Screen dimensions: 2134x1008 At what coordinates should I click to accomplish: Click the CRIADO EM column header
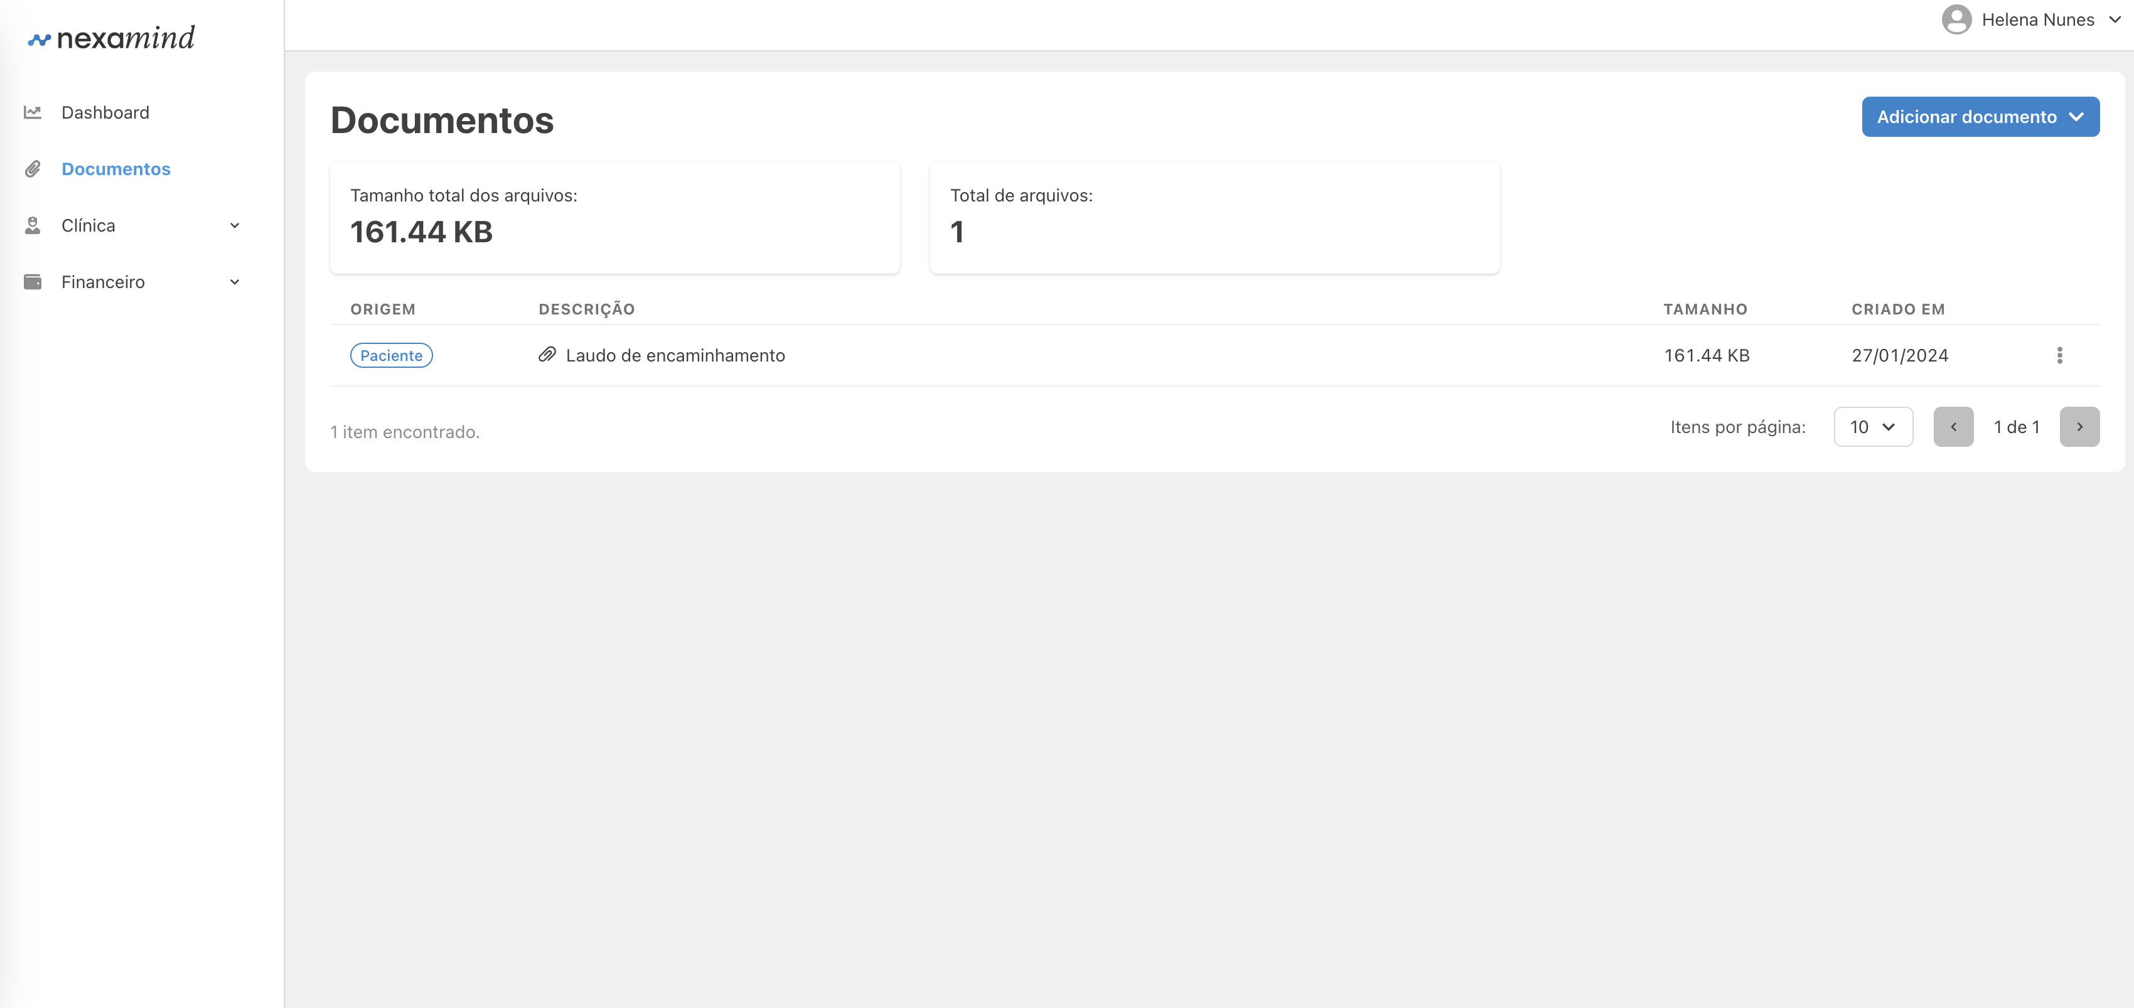pyautogui.click(x=1898, y=309)
